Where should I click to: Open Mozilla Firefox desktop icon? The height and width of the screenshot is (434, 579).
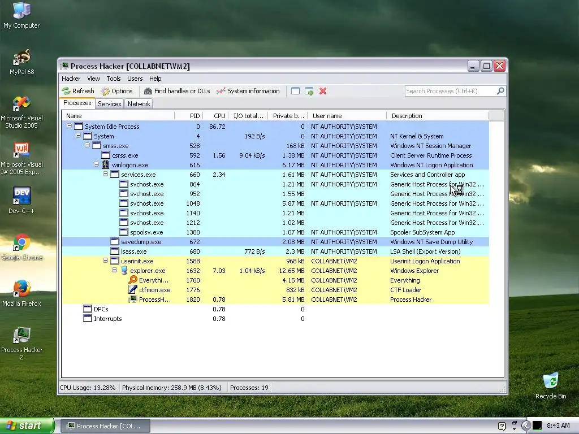click(21, 293)
